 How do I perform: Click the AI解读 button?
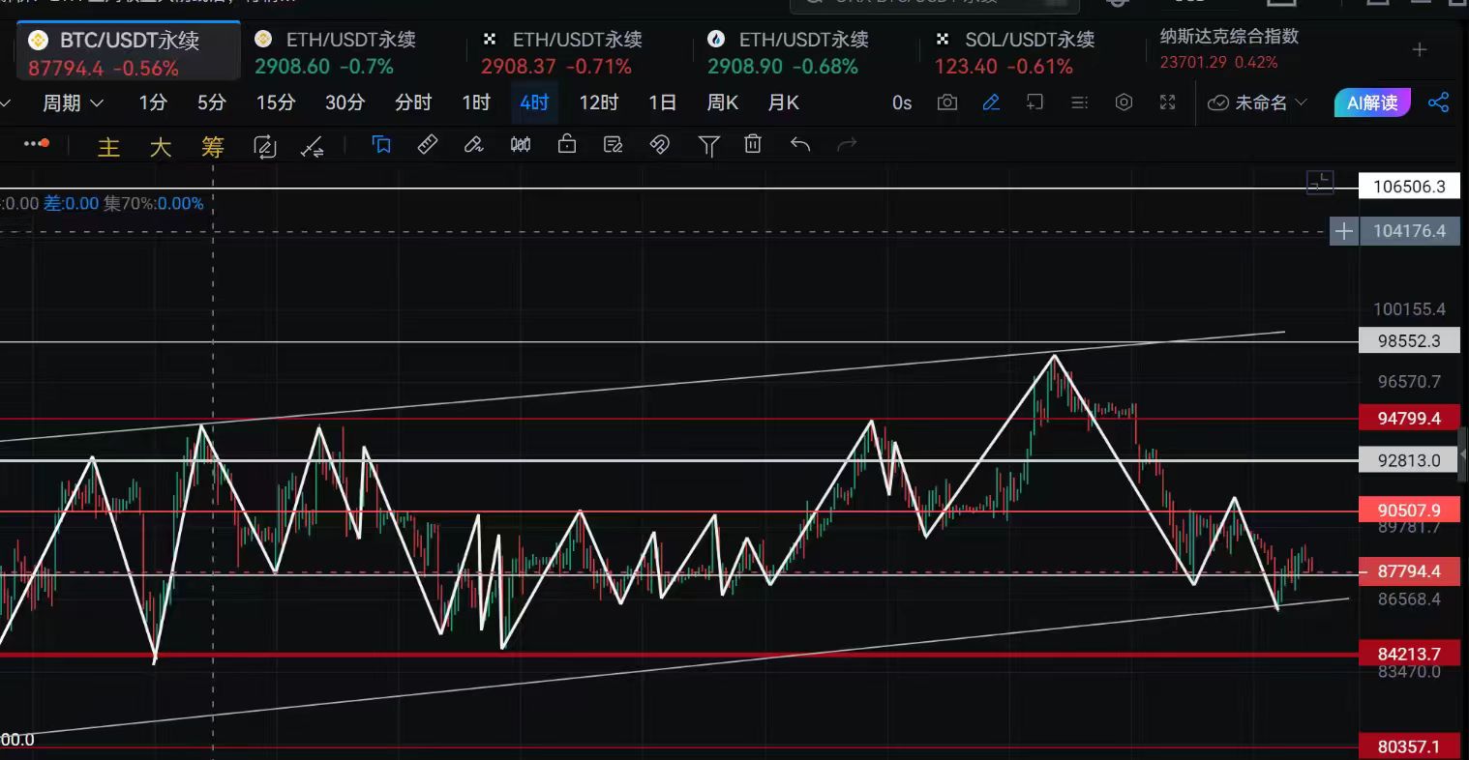(1371, 102)
